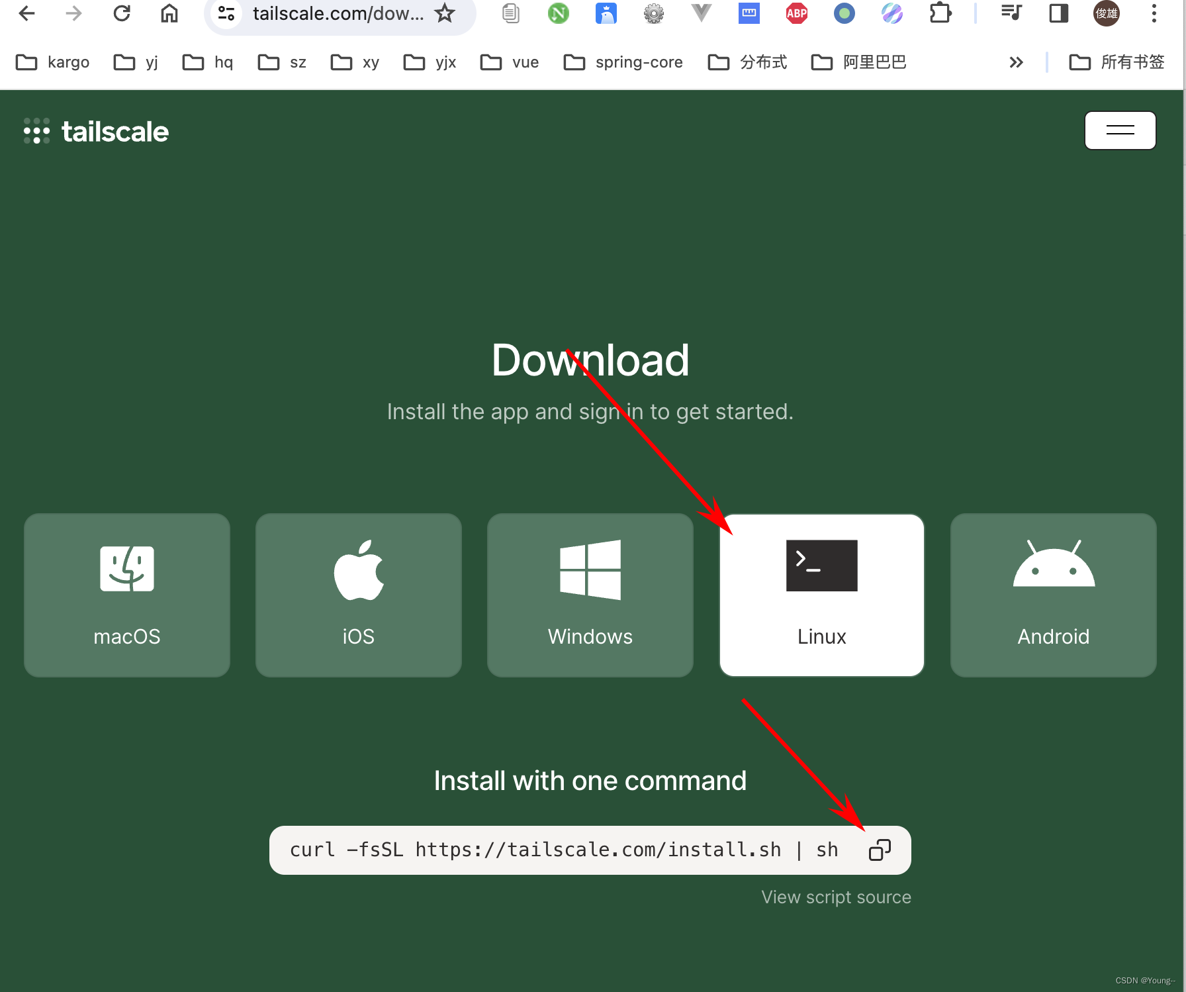Select the macOS download tab
1186x992 pixels.
pyautogui.click(x=127, y=595)
